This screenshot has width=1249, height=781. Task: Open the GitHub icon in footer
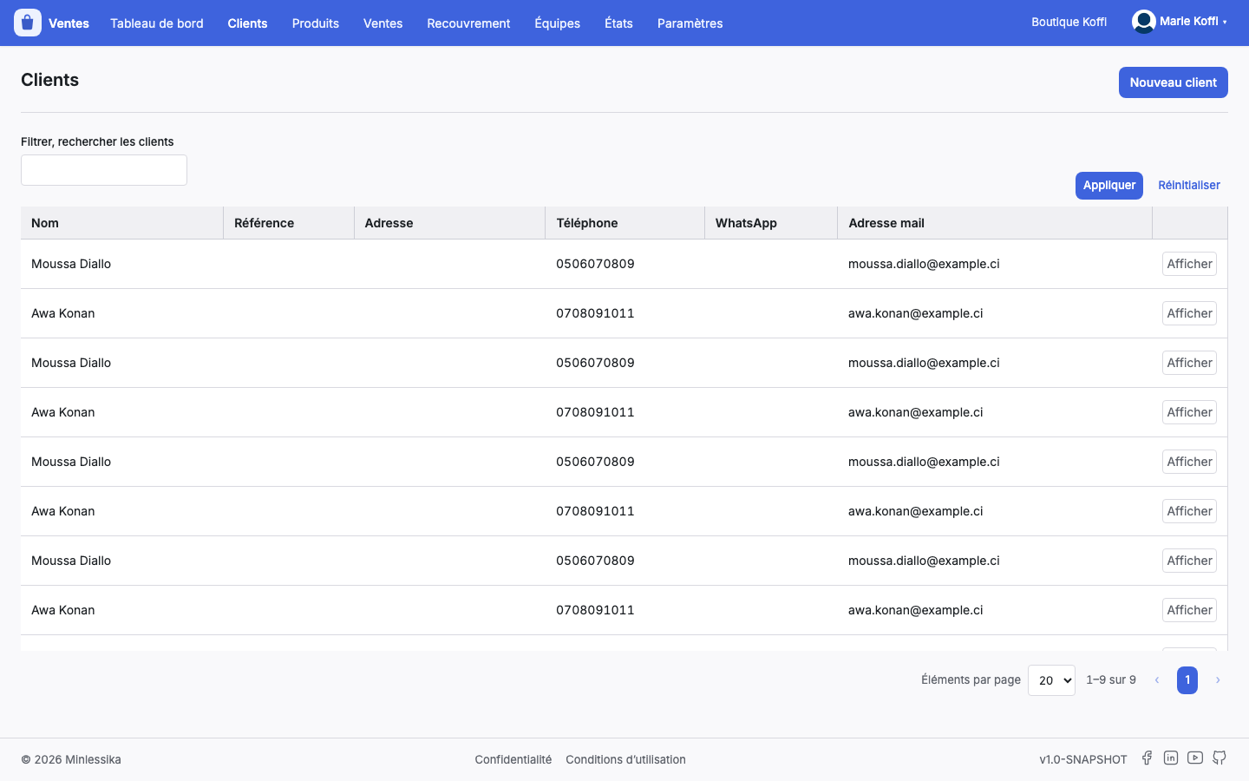1220,758
